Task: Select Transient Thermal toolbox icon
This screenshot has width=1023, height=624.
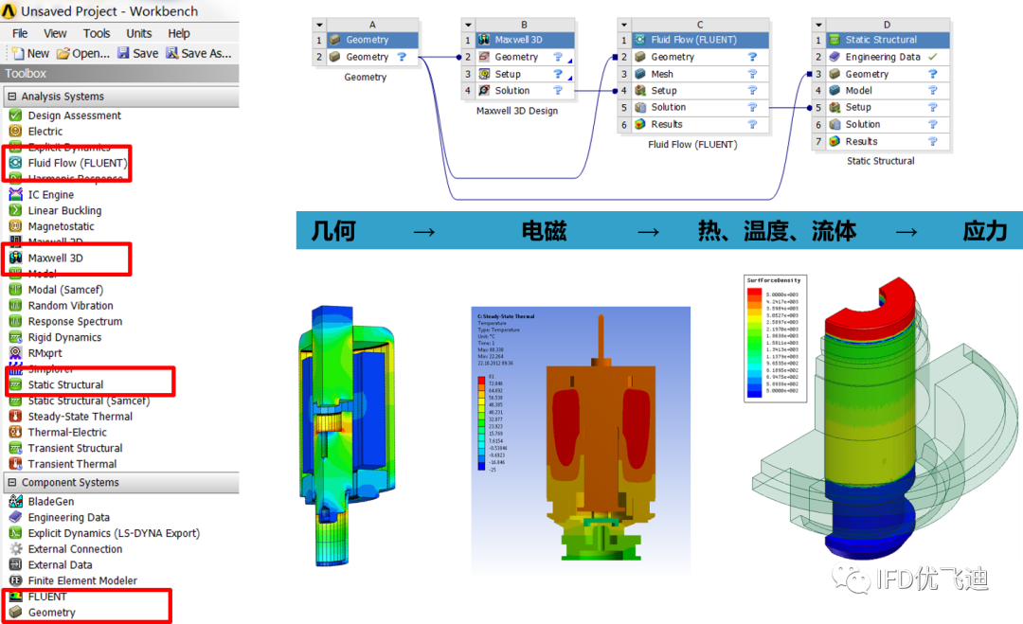Action: tap(16, 464)
